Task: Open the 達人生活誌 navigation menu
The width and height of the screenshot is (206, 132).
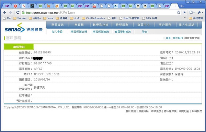Action: pos(186,25)
